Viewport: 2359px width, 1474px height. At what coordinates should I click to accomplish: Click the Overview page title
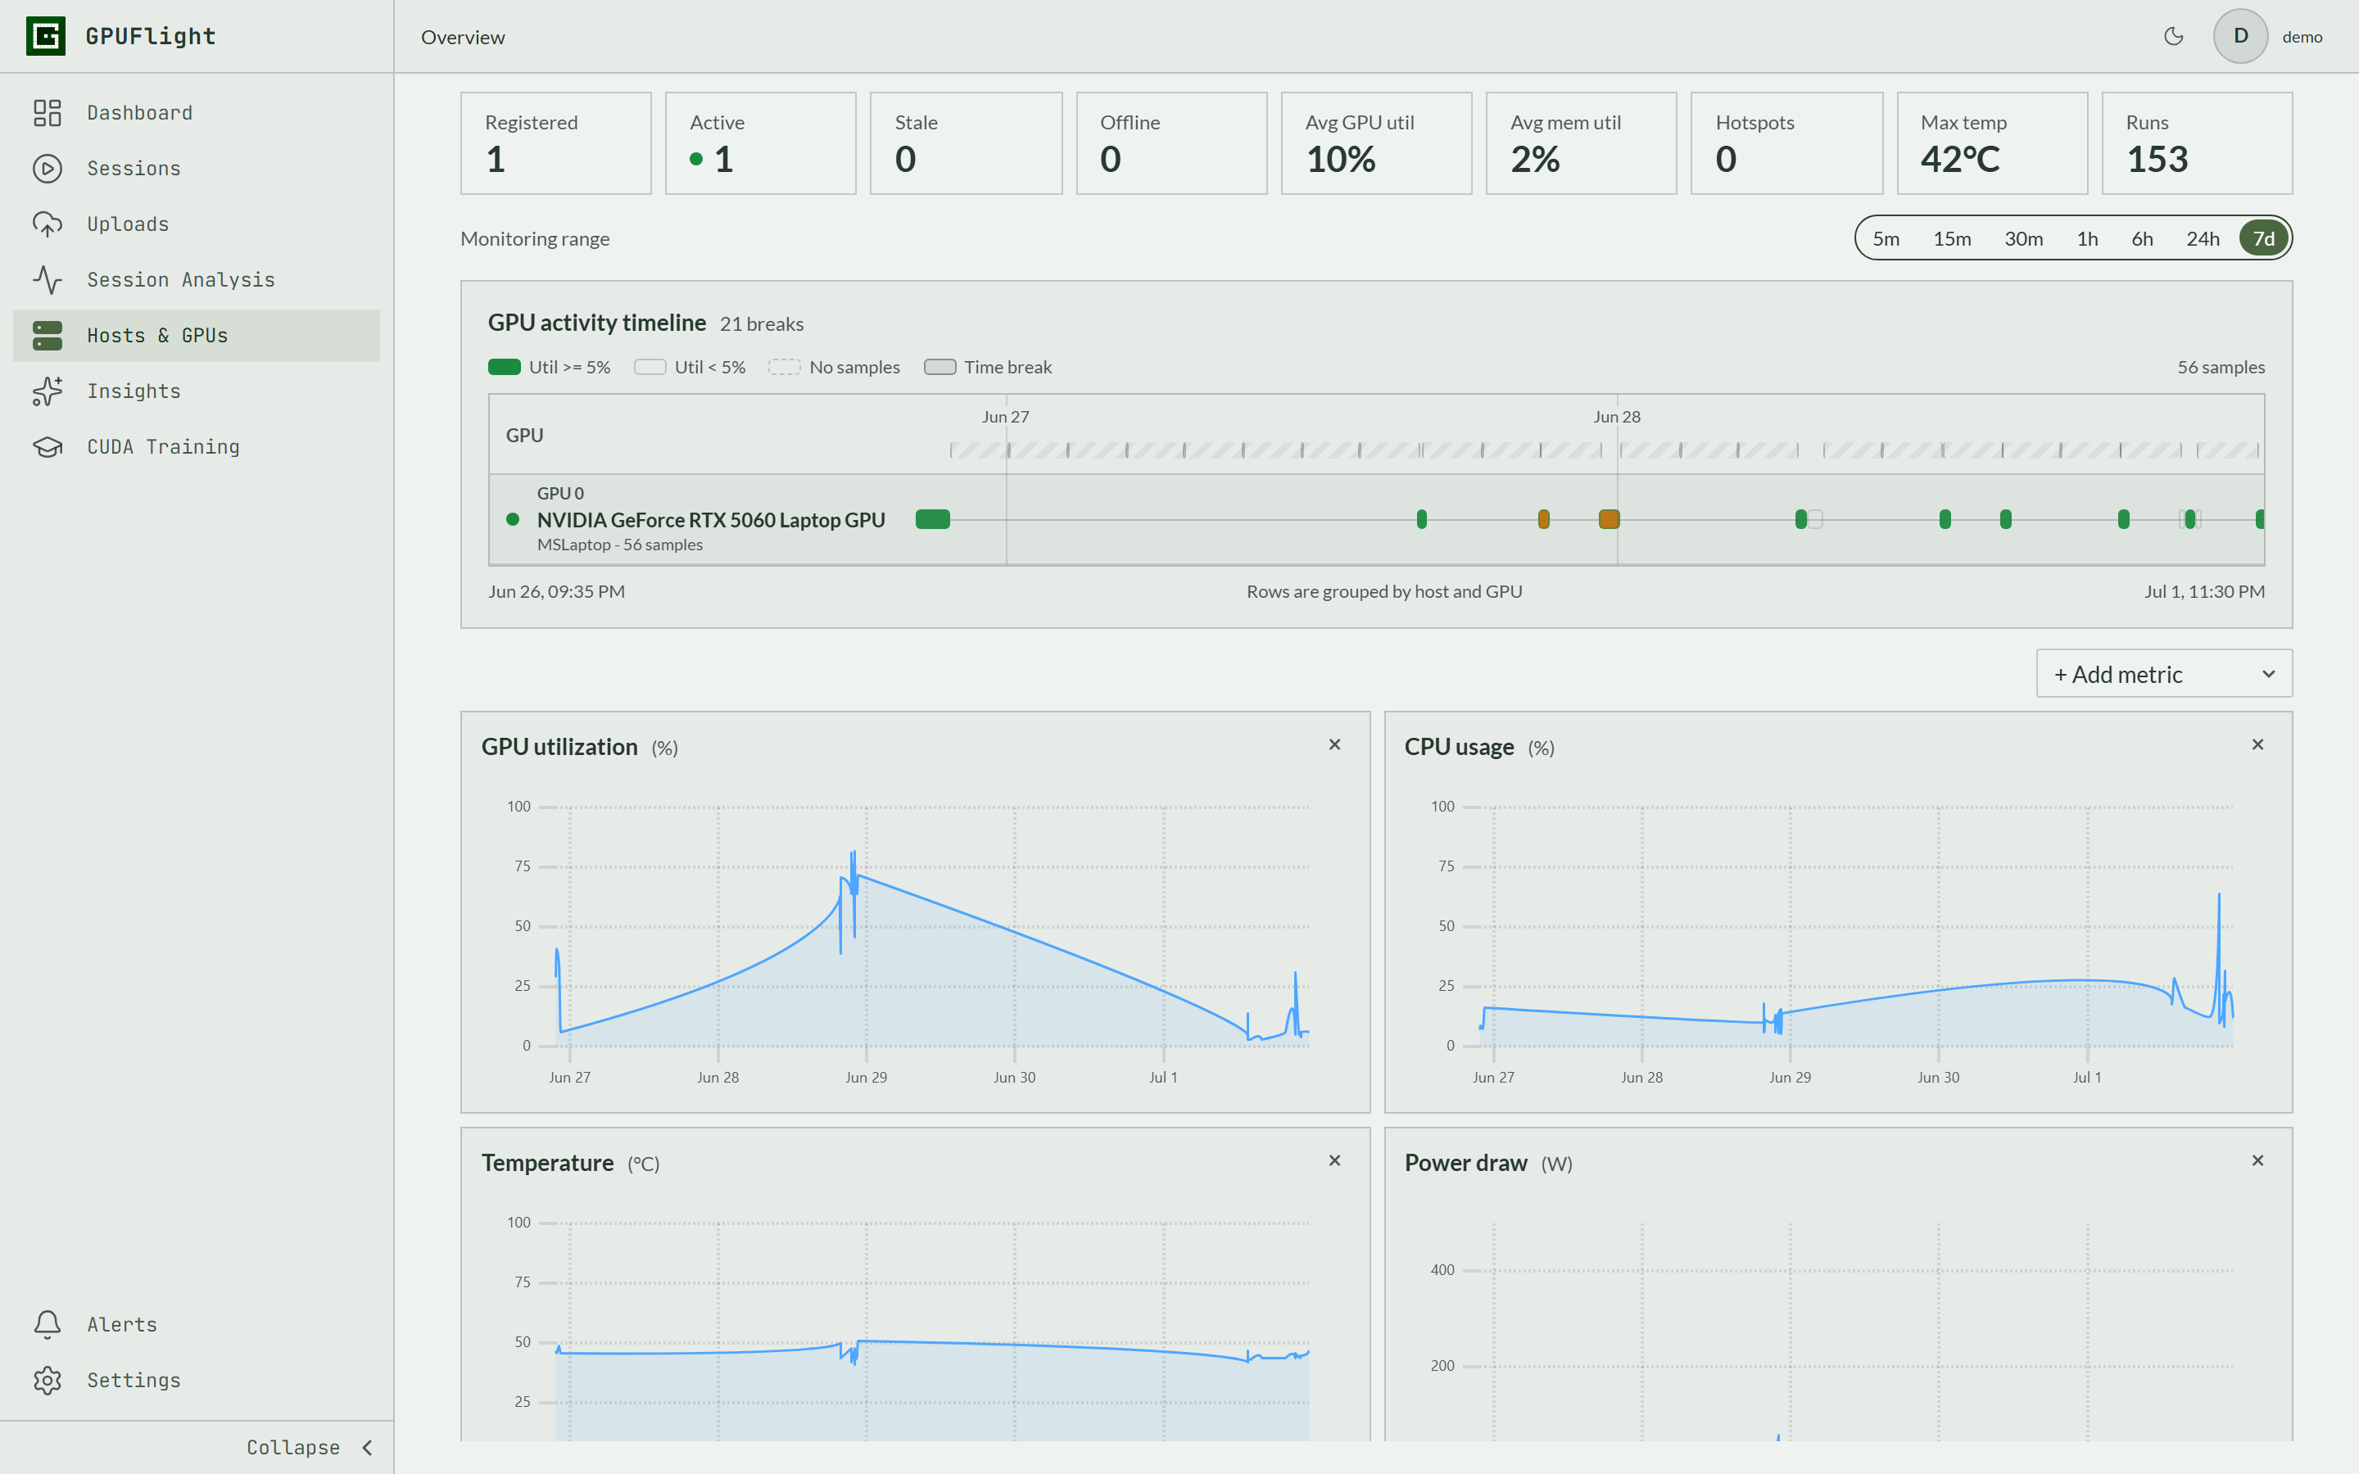tap(463, 37)
